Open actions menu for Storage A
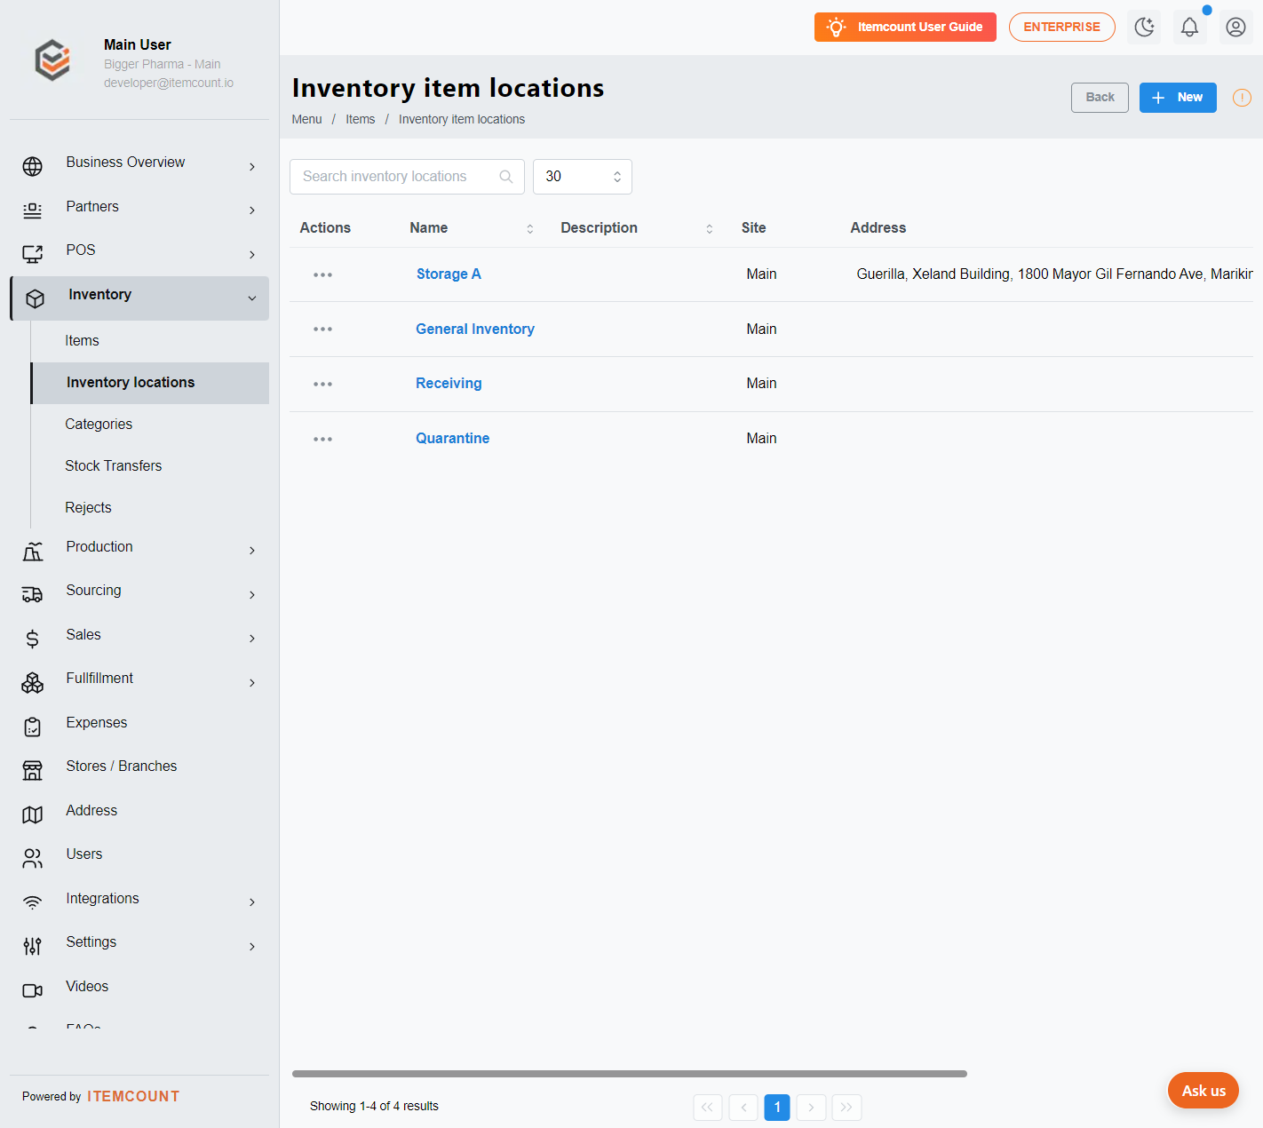 tap(322, 274)
